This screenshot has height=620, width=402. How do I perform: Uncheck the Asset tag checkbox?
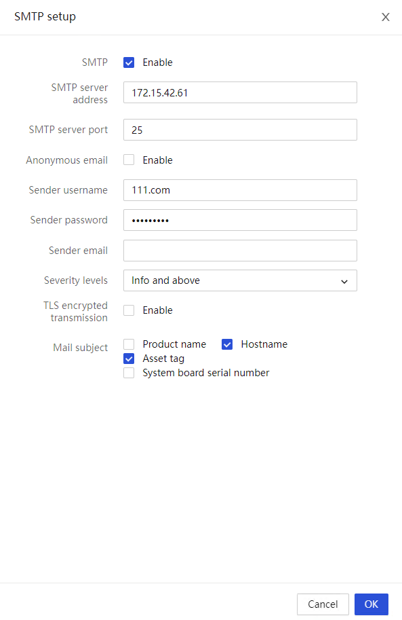point(129,359)
